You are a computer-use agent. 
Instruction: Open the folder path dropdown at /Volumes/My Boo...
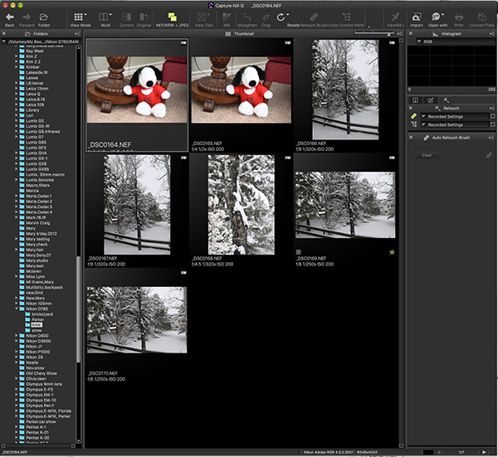[x=4, y=41]
